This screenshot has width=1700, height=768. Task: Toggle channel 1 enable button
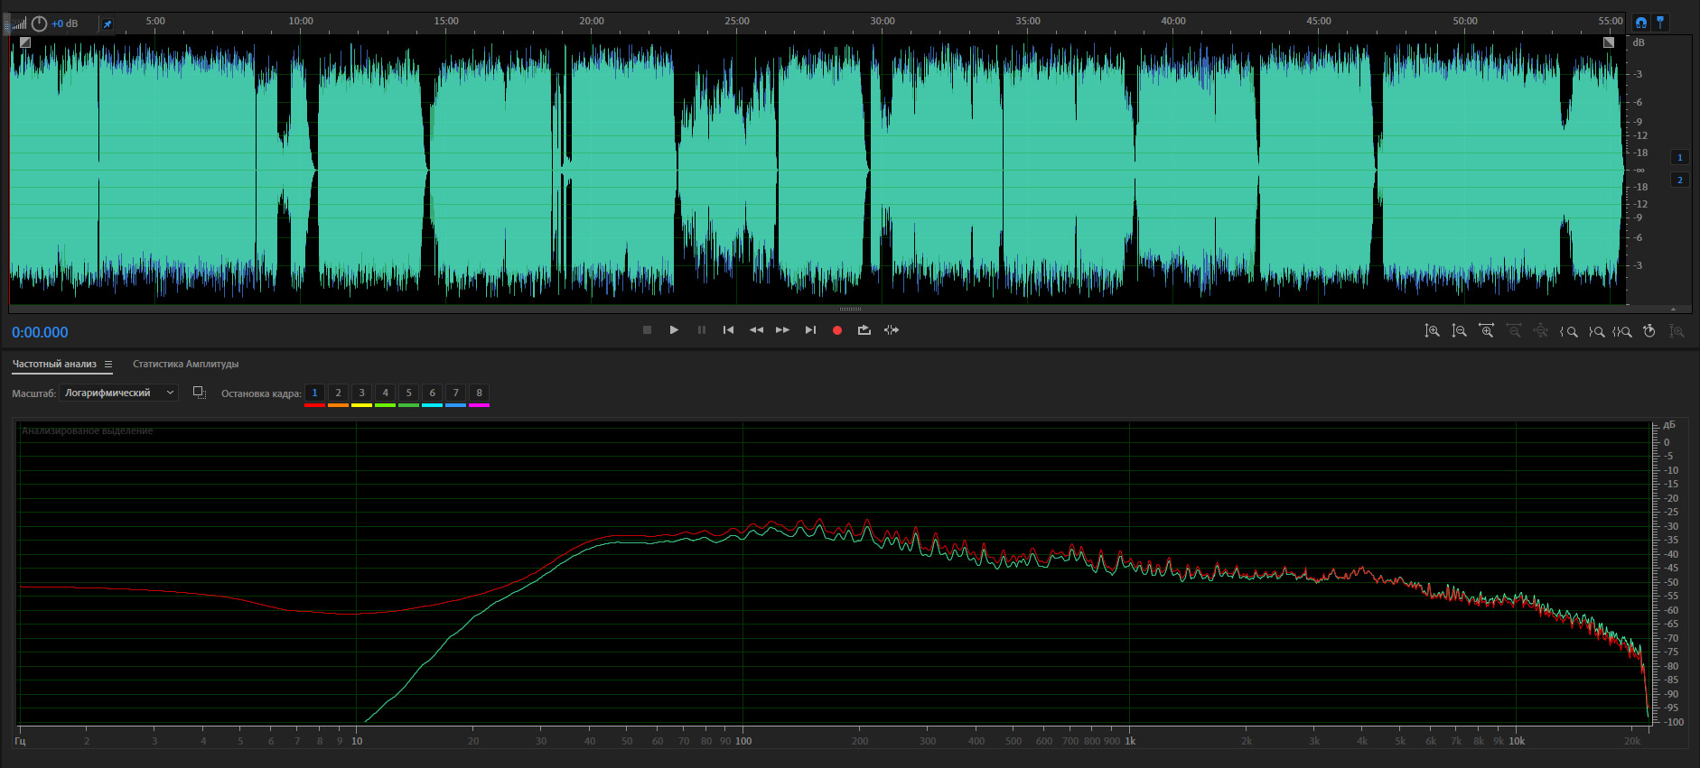[1680, 157]
